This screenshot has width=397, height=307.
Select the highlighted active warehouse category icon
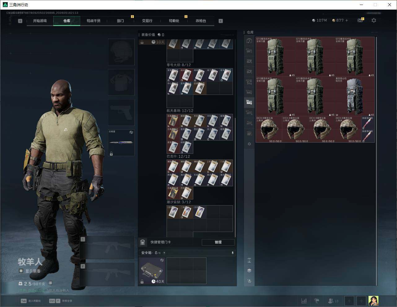(x=249, y=102)
